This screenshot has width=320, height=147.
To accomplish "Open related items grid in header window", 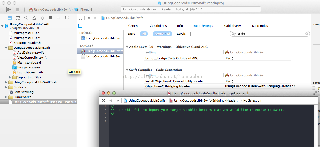I will pos(103,100).
